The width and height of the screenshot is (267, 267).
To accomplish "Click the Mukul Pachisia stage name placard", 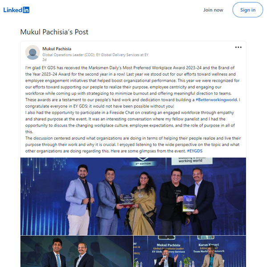I will tap(168, 248).
